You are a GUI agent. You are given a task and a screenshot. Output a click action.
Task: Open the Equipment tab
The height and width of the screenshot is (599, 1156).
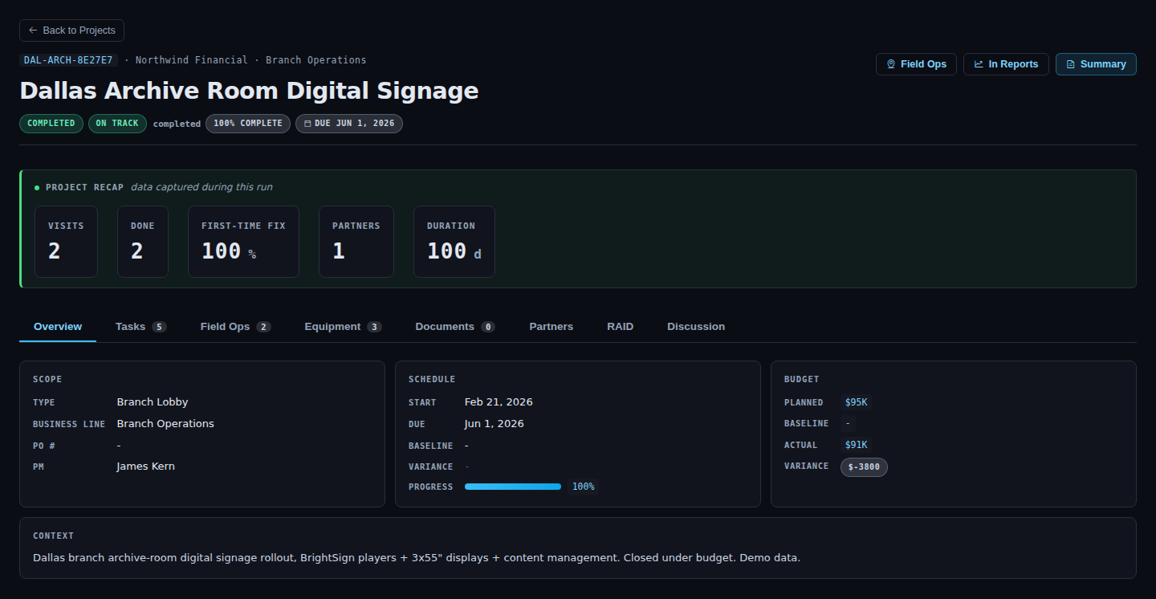click(343, 327)
